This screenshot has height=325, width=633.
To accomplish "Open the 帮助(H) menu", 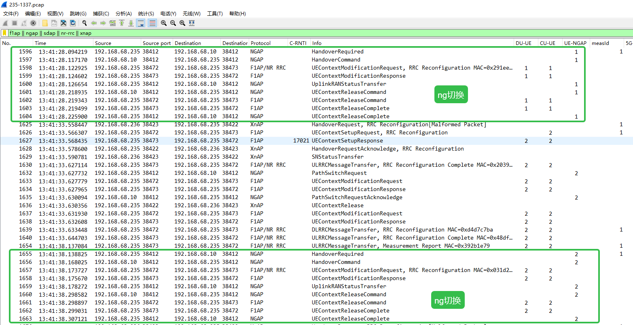I will [x=237, y=14].
